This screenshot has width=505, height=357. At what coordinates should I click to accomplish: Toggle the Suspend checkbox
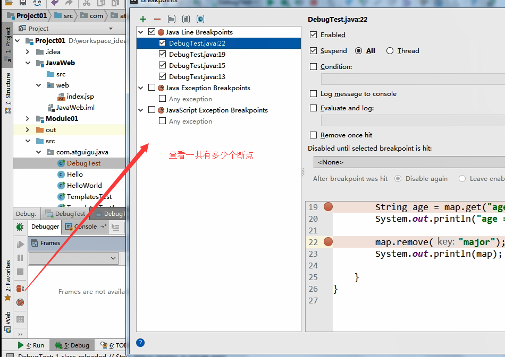(x=314, y=50)
